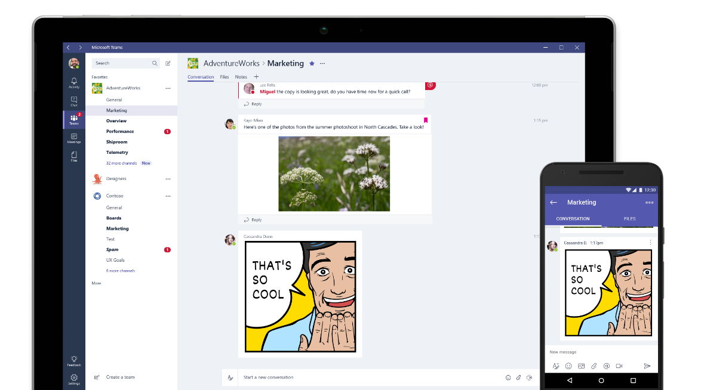Tap the phone @ mention icon
This screenshot has width=704, height=390.
[x=607, y=366]
